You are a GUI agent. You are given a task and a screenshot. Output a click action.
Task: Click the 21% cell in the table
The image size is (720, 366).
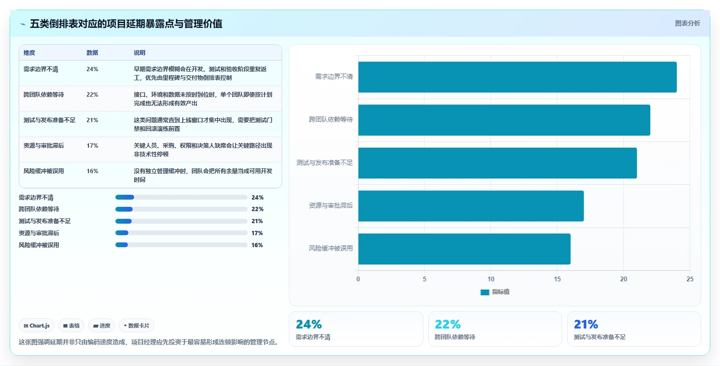click(92, 120)
